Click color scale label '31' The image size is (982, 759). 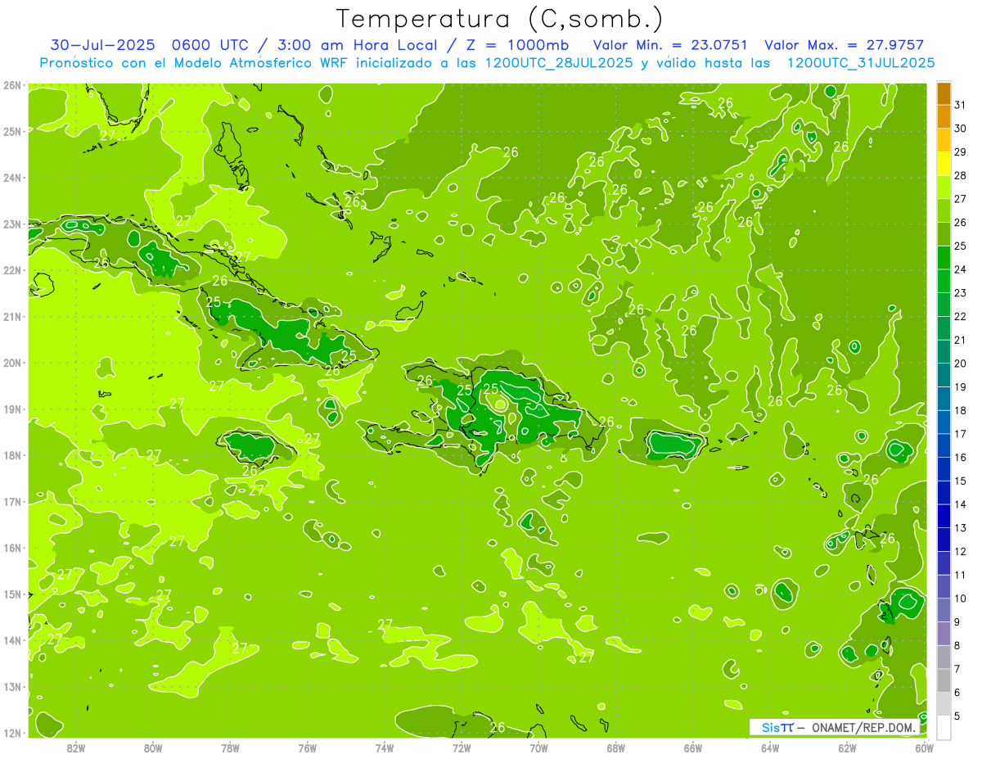click(960, 104)
